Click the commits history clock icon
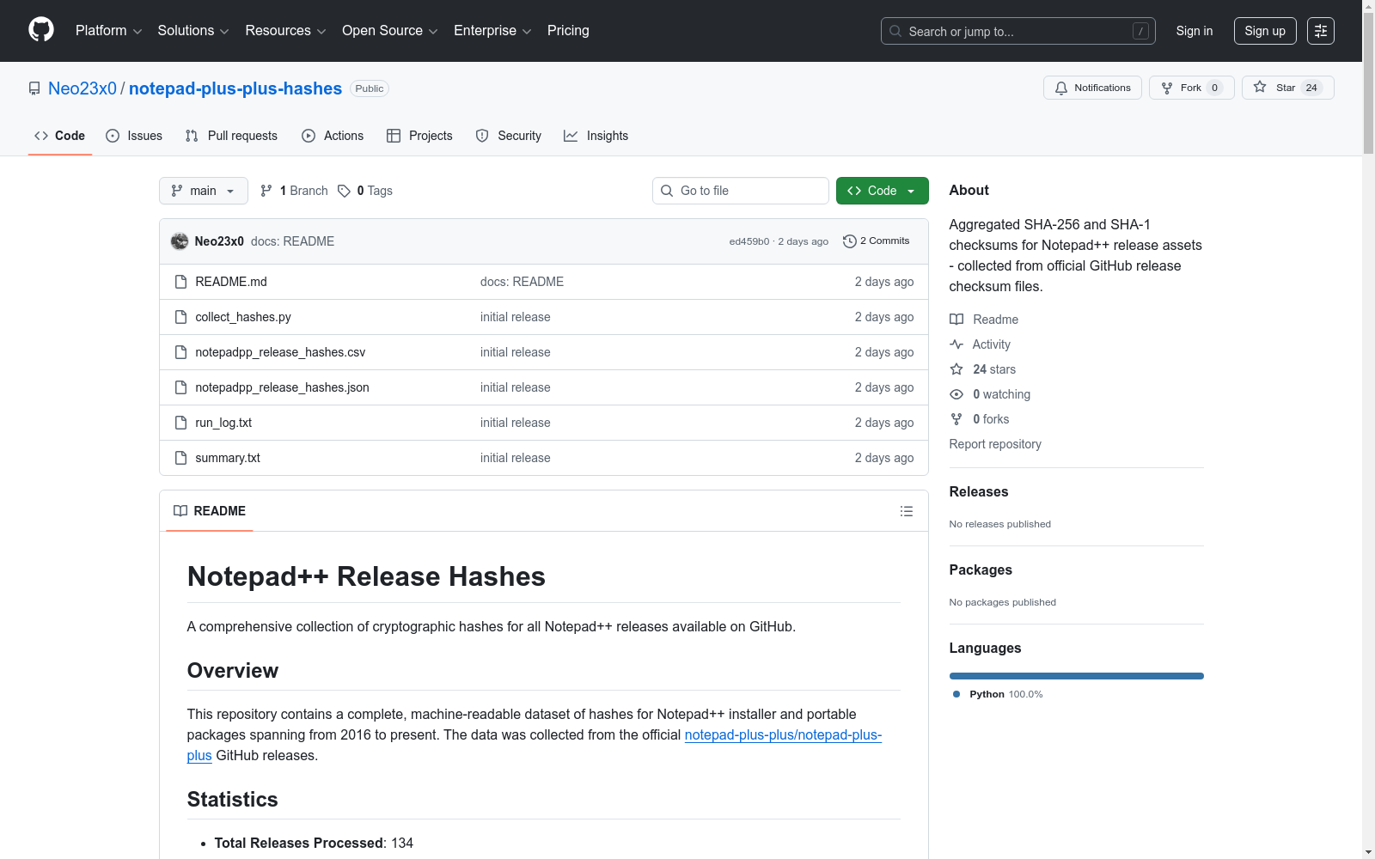The height and width of the screenshot is (859, 1375). [850, 241]
